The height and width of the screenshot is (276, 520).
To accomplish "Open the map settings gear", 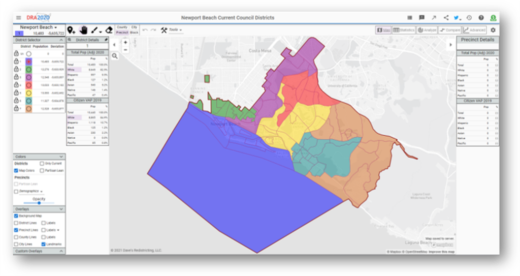I will tap(493, 30).
